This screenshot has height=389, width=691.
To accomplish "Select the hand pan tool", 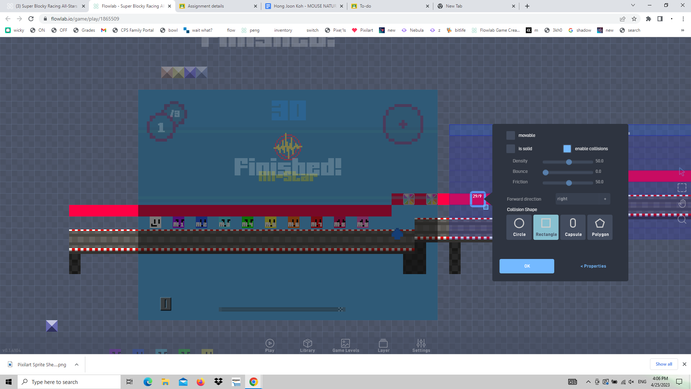I will (682, 204).
